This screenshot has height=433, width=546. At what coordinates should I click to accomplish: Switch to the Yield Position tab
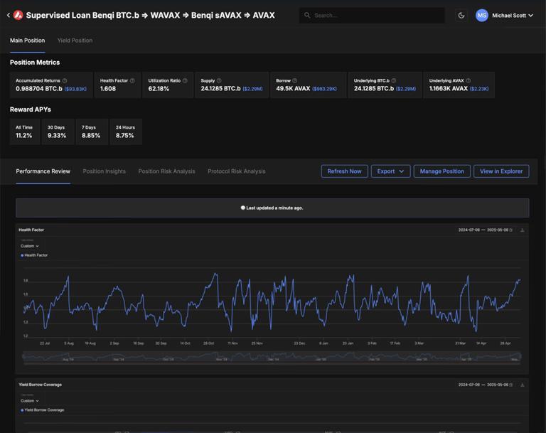pos(75,41)
